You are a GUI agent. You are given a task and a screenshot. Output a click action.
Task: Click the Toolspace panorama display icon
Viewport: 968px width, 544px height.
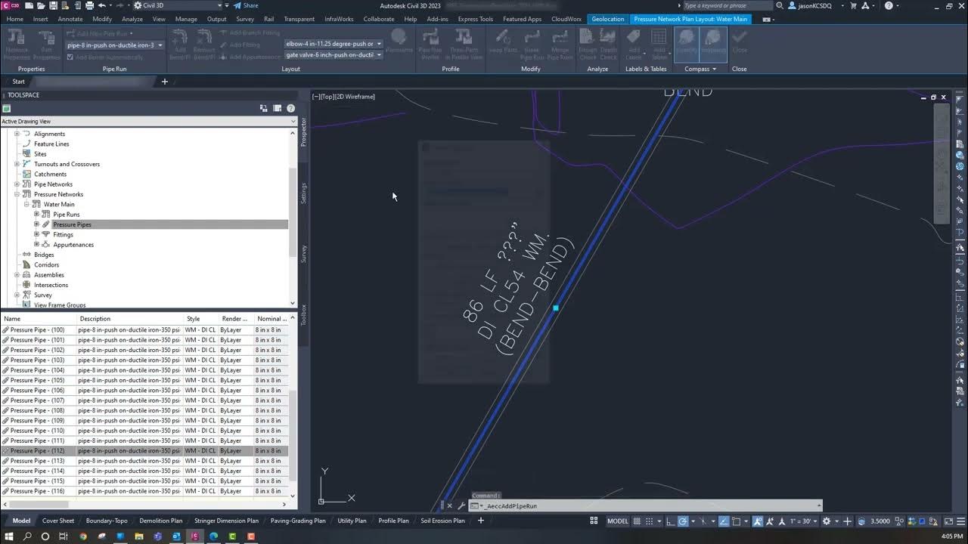(x=278, y=109)
